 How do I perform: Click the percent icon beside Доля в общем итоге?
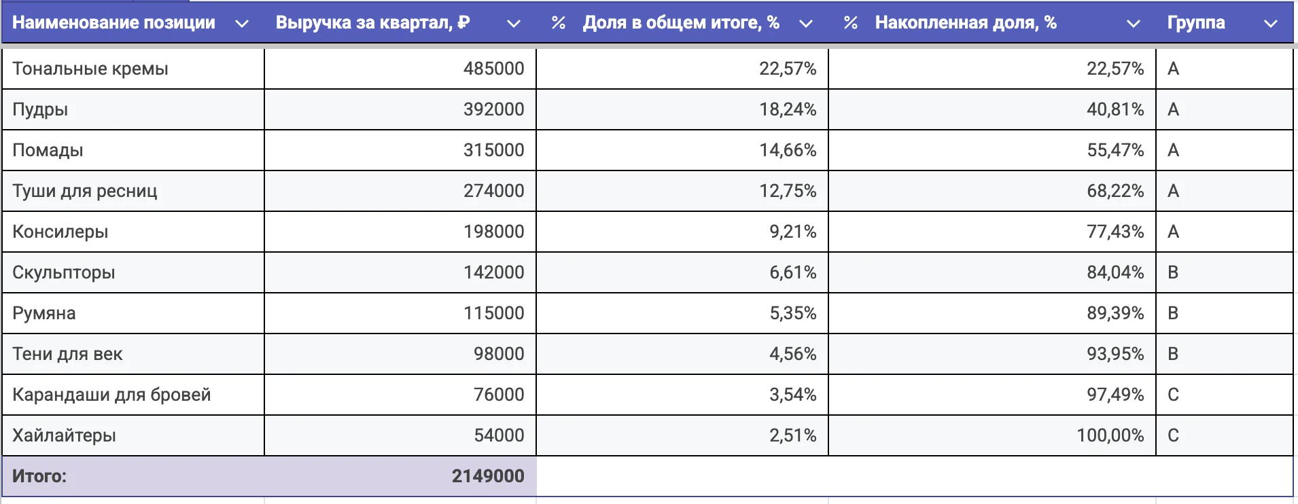coord(559,23)
